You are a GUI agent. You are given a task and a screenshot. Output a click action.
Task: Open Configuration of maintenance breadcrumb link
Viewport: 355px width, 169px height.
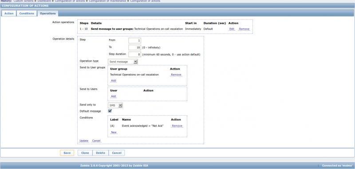(x=108, y=1)
